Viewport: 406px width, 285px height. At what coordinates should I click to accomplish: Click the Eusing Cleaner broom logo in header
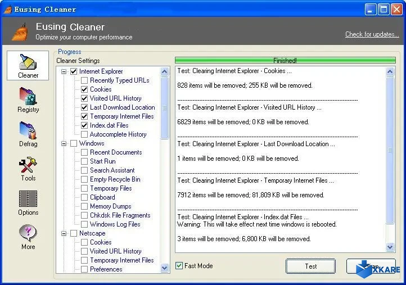20,32
